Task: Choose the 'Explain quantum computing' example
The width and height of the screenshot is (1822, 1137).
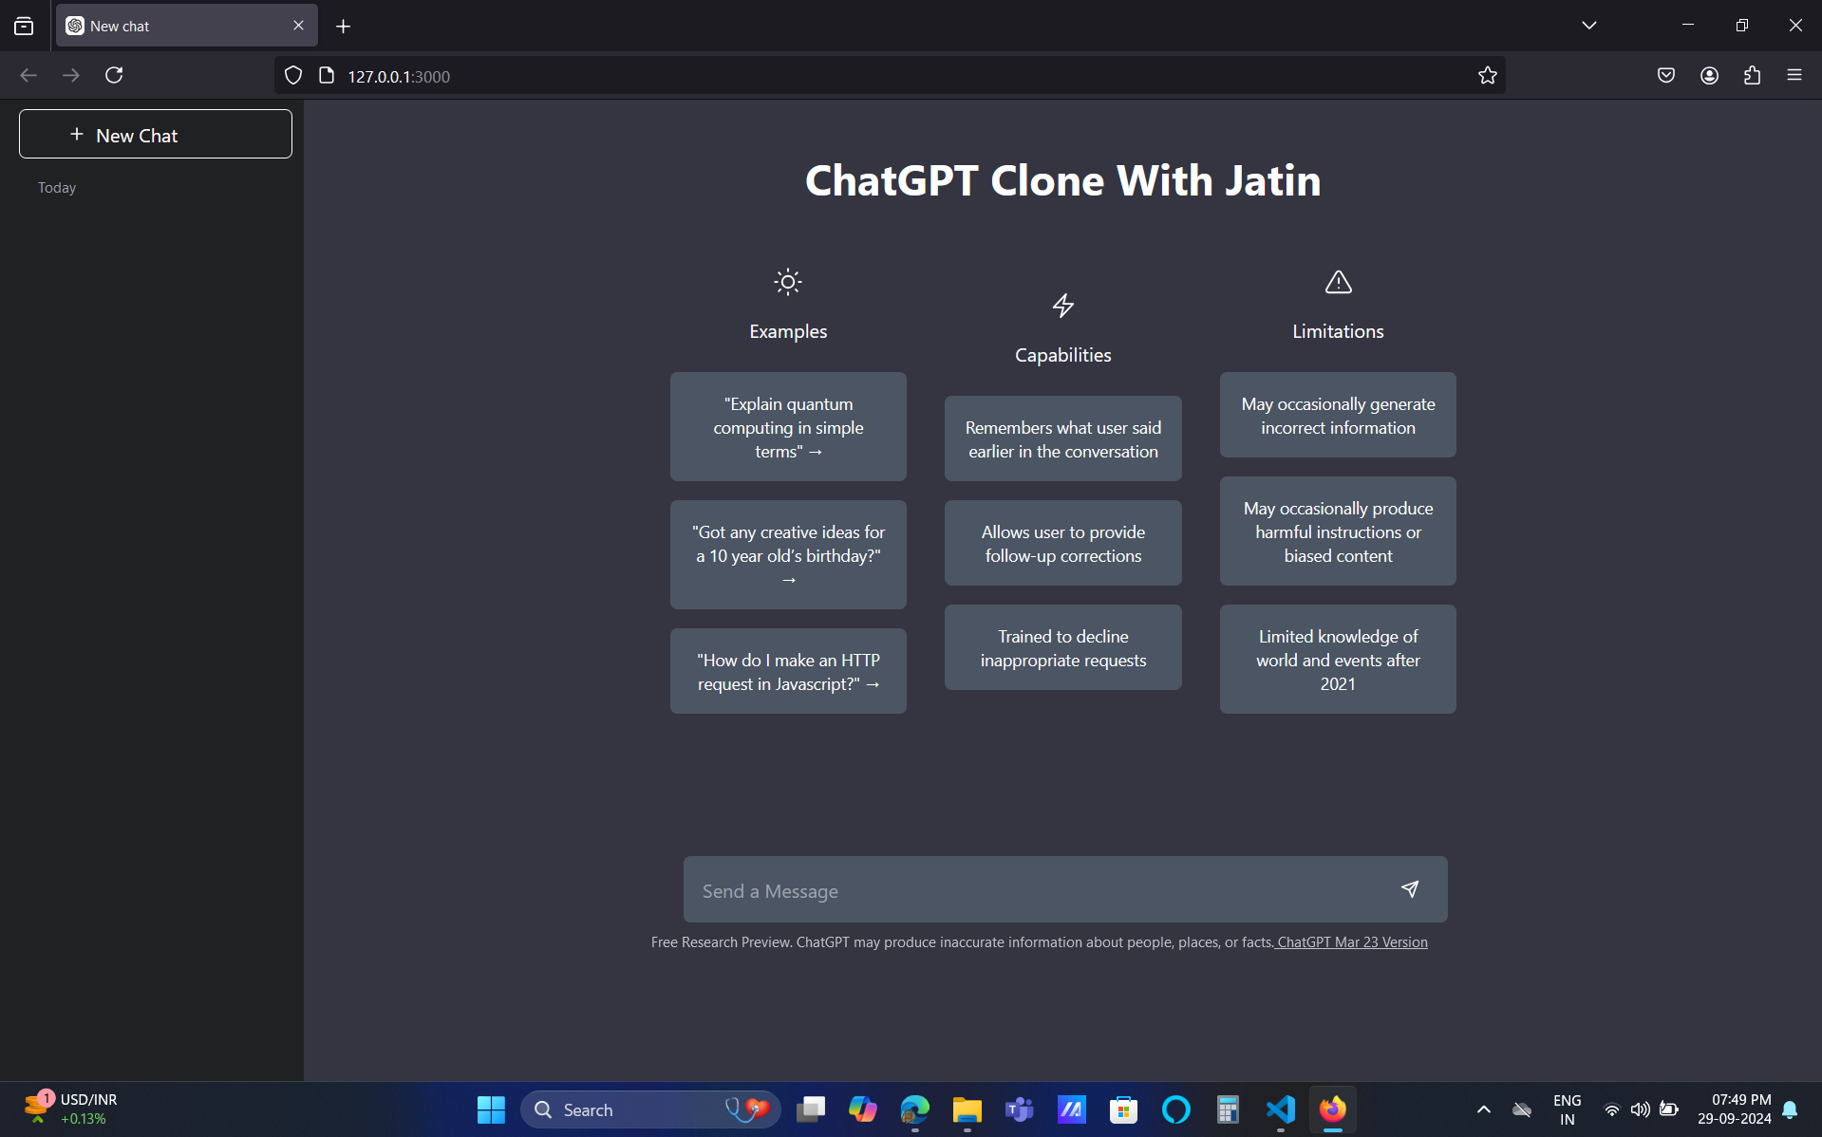Action: tap(788, 427)
